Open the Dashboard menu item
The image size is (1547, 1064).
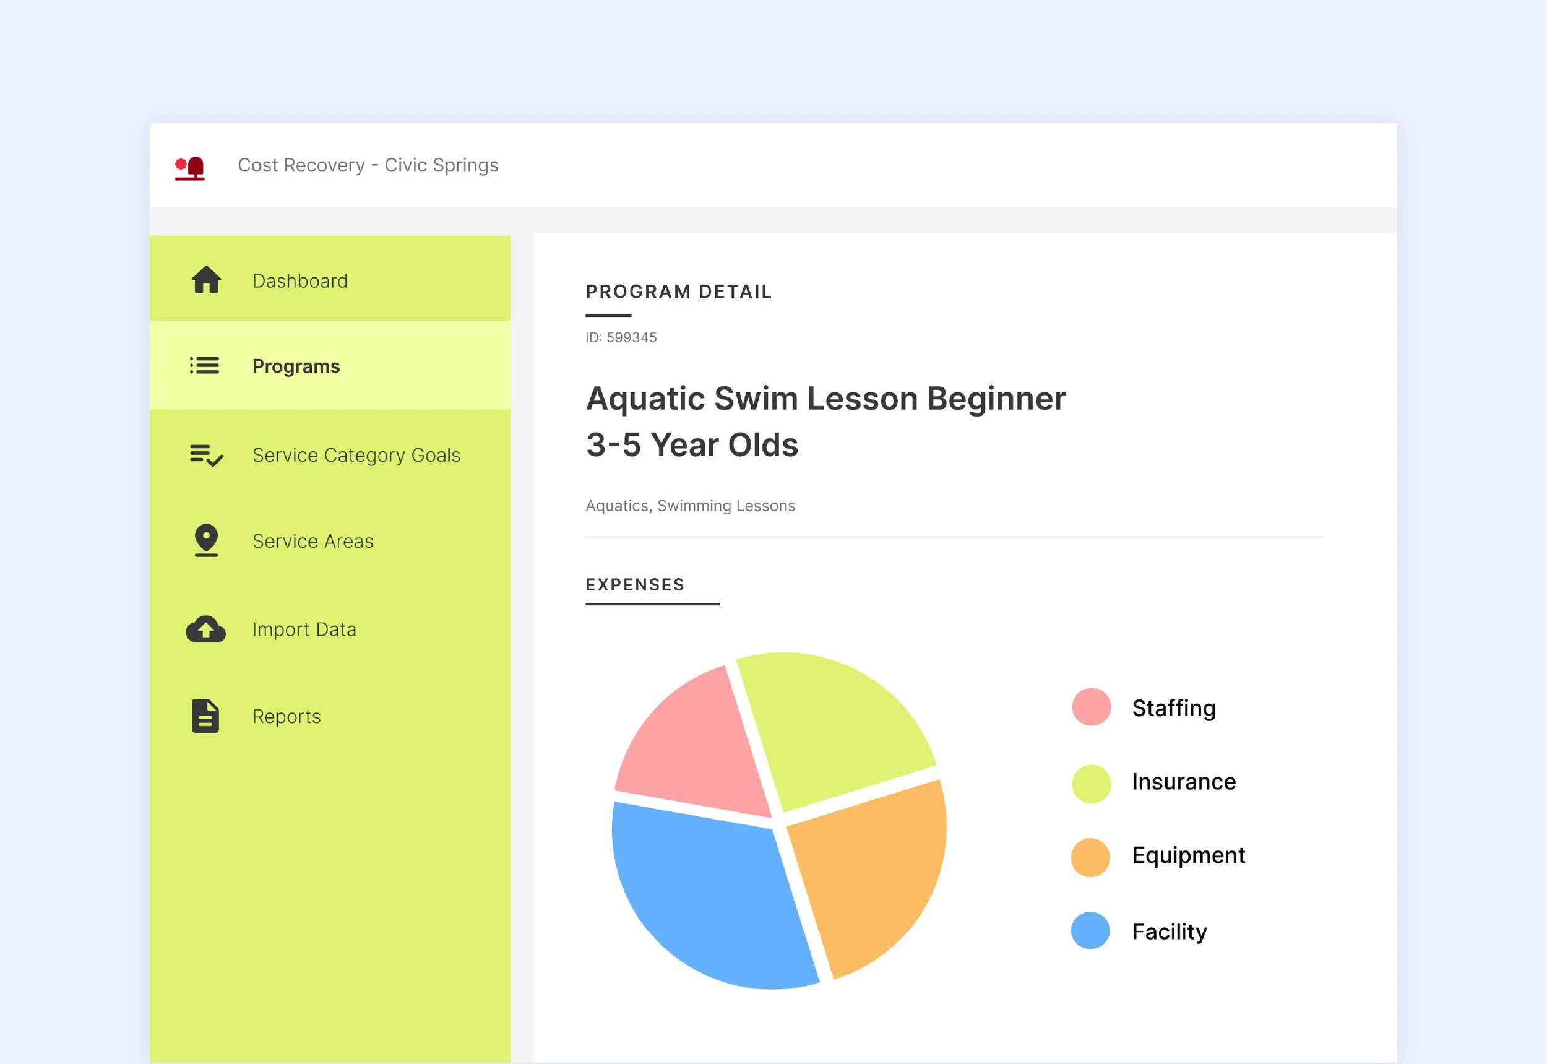300,280
